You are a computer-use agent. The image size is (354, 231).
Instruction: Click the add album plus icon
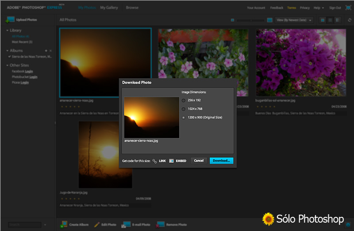pyautogui.click(x=46, y=51)
